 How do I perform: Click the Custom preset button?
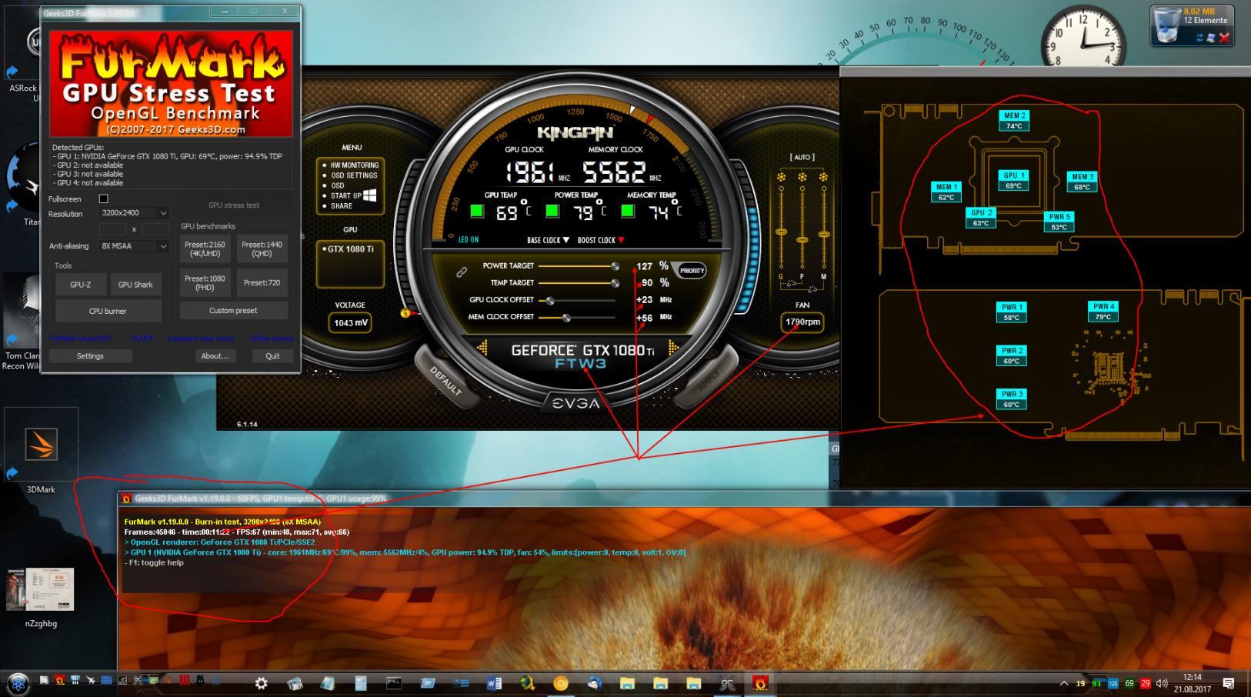coord(233,311)
